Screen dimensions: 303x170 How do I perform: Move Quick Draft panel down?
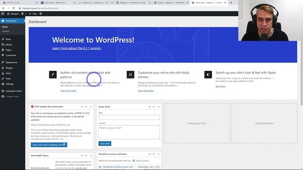(x=154, y=107)
